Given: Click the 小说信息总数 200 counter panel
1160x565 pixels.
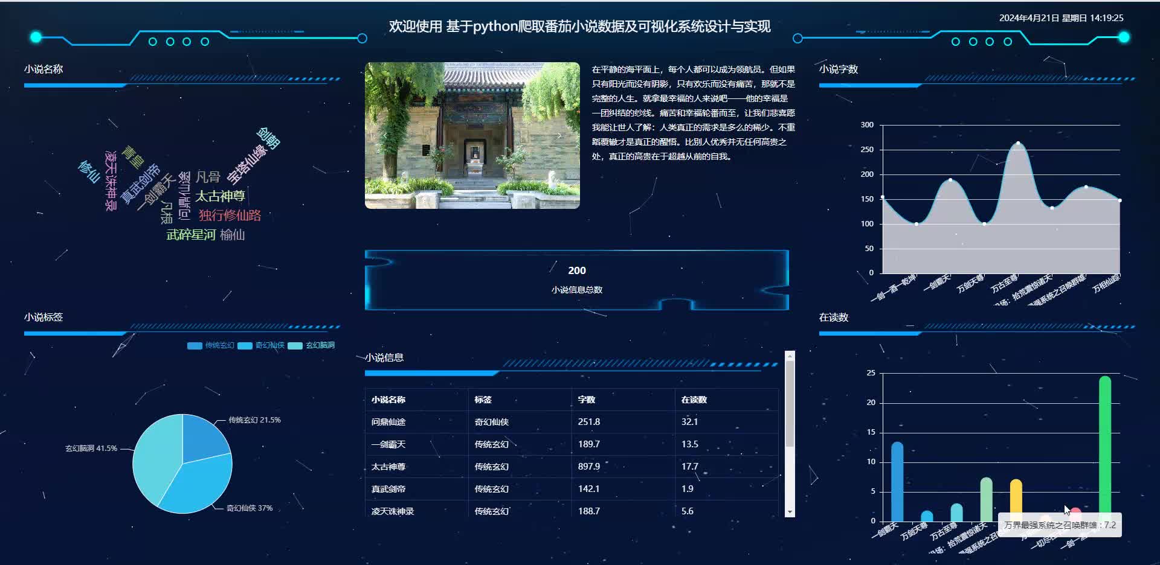Looking at the screenshot, I should [x=577, y=280].
